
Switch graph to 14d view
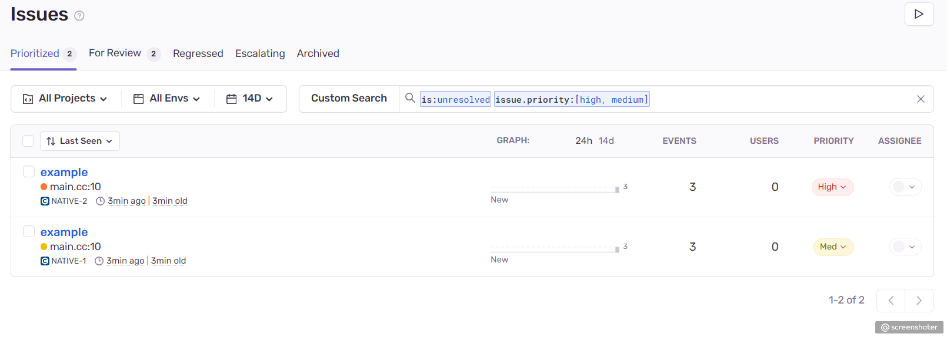click(x=606, y=141)
